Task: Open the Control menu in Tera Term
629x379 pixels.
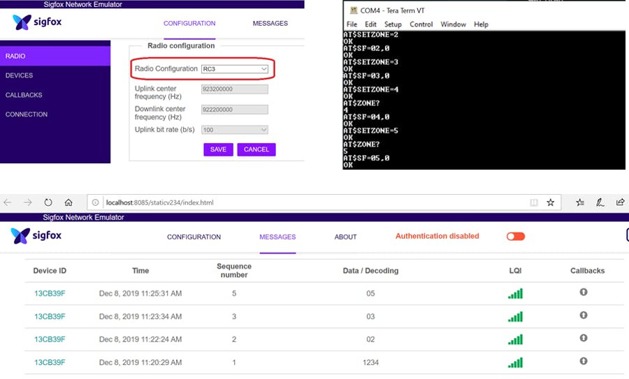Action: 421,24
